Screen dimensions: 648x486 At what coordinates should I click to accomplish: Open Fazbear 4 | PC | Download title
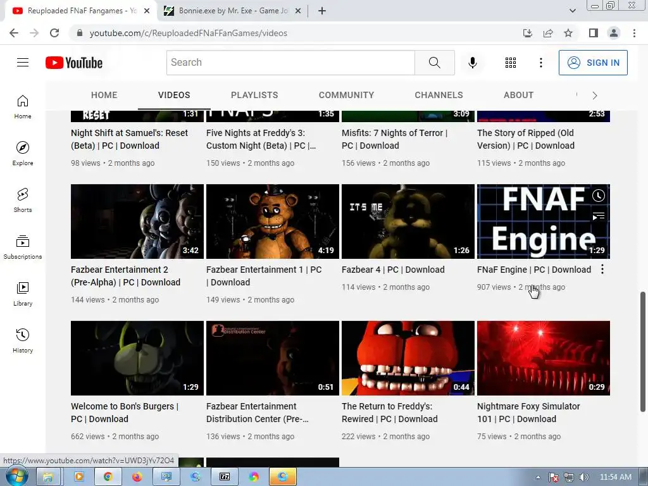click(x=393, y=270)
